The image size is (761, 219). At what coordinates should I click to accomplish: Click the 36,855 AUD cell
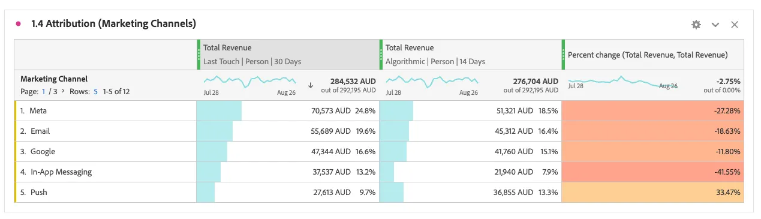[x=470, y=193]
